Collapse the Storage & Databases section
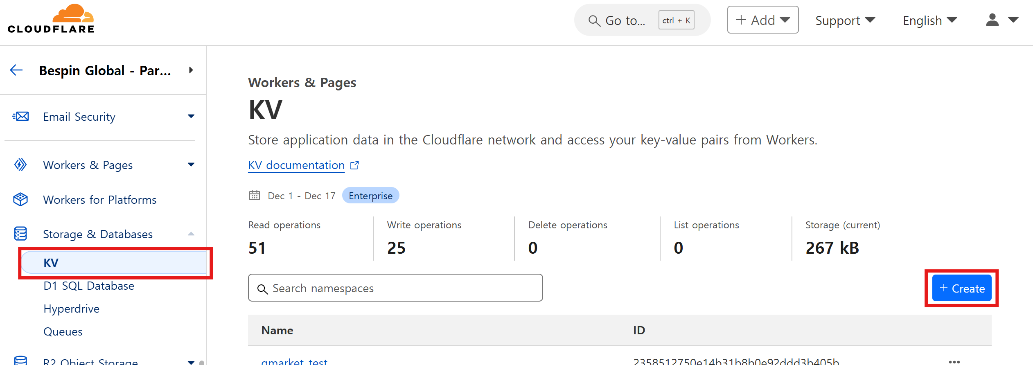The width and height of the screenshot is (1033, 365). click(x=191, y=234)
